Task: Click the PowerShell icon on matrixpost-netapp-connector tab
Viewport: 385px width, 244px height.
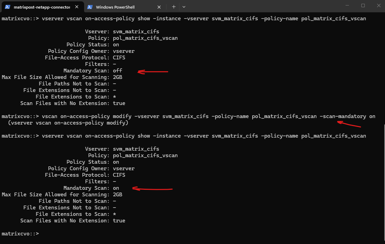Action: pos(7,7)
